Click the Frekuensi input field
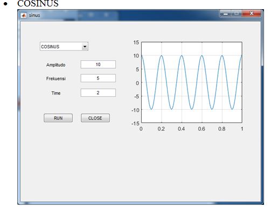Viewport: 271px width, 207px height. coord(98,78)
